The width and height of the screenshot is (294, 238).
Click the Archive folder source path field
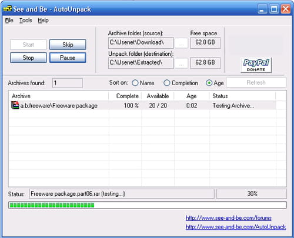click(x=141, y=43)
